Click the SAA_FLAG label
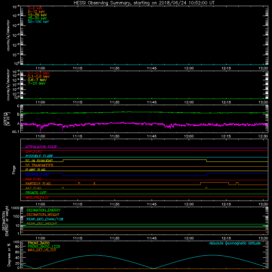This screenshot has width=272, height=272. 33,179
